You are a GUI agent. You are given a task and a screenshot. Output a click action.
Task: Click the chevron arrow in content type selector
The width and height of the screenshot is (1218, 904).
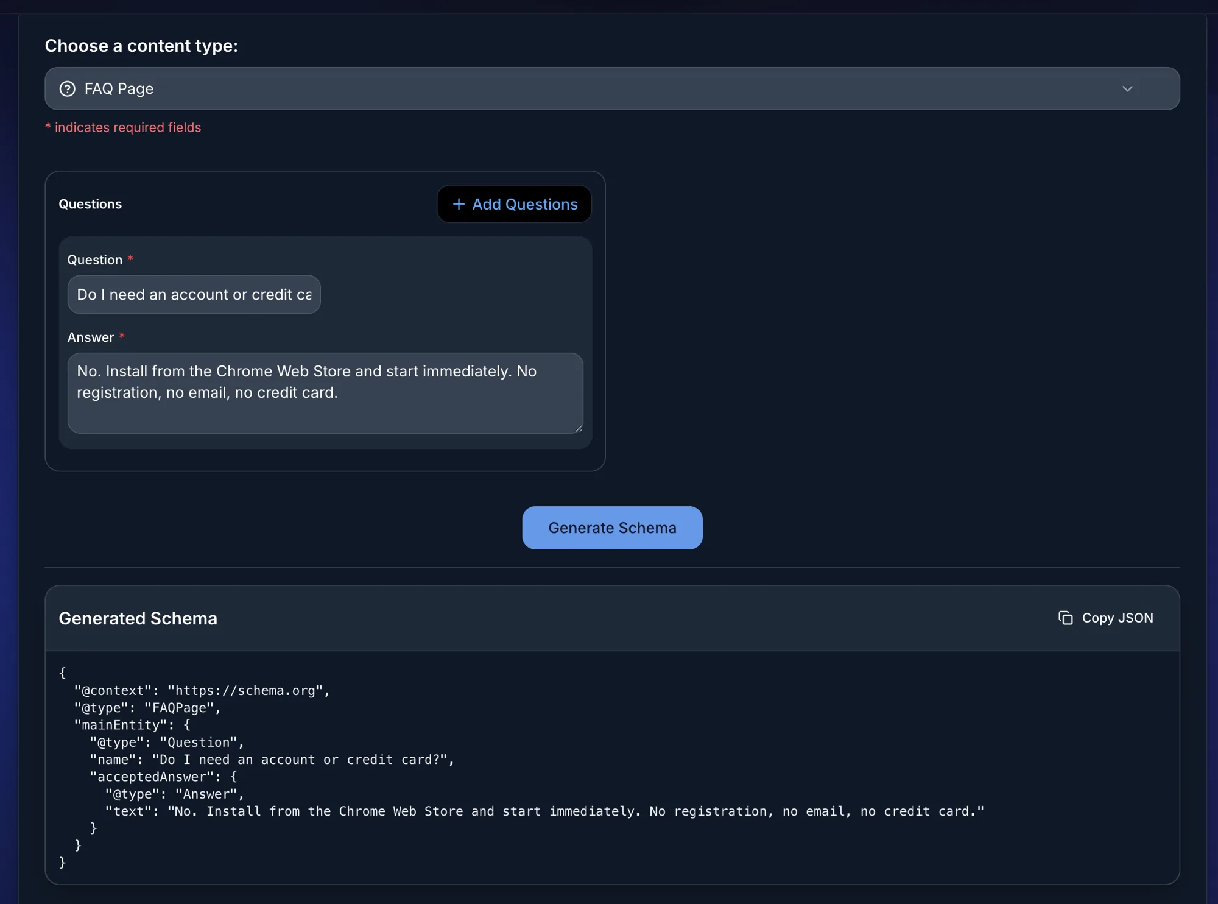[x=1127, y=89]
